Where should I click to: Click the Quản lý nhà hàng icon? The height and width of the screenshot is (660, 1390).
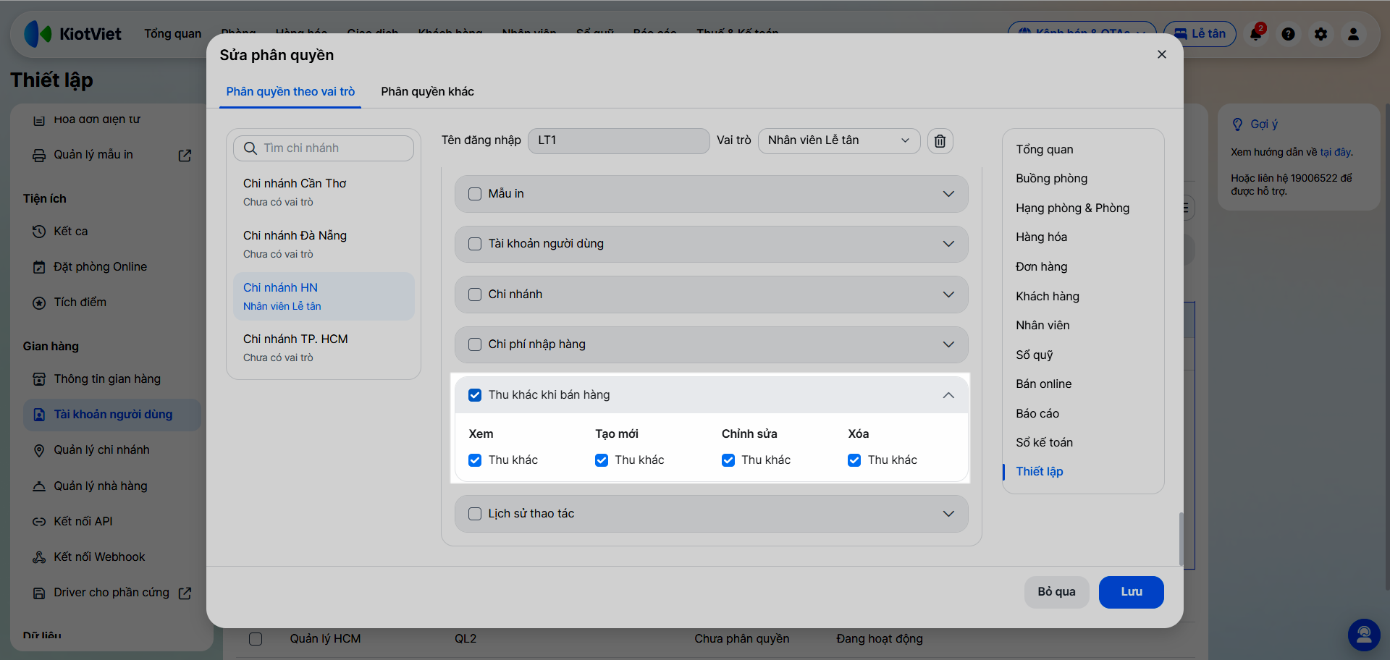pos(39,486)
